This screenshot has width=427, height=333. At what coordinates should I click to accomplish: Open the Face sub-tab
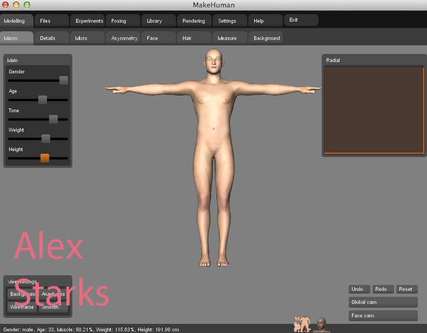point(159,38)
